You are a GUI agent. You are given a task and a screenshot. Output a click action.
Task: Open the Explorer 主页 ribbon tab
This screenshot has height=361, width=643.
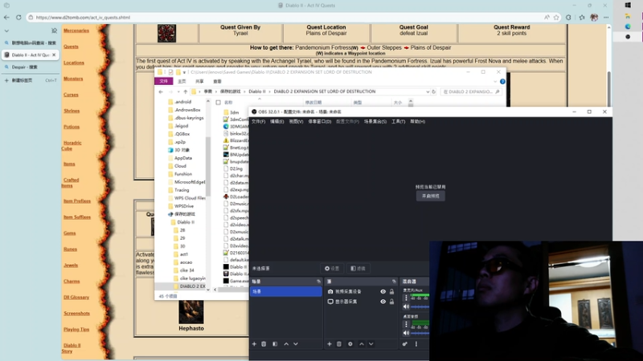tap(182, 82)
